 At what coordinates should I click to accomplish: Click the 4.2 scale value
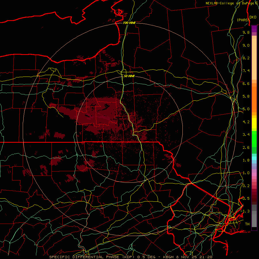(x=246, y=122)
